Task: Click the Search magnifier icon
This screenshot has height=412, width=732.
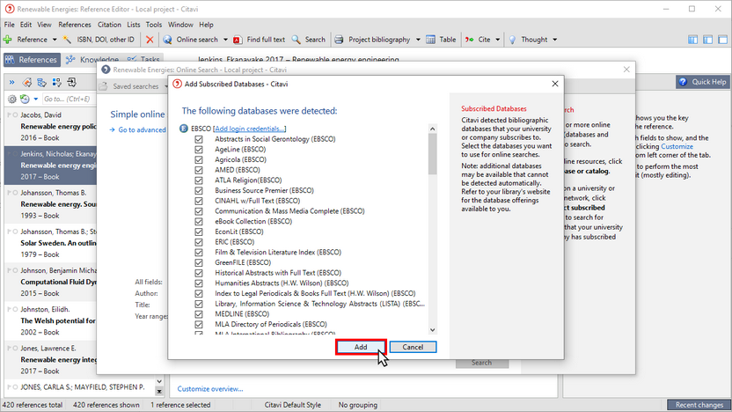Action: (296, 40)
